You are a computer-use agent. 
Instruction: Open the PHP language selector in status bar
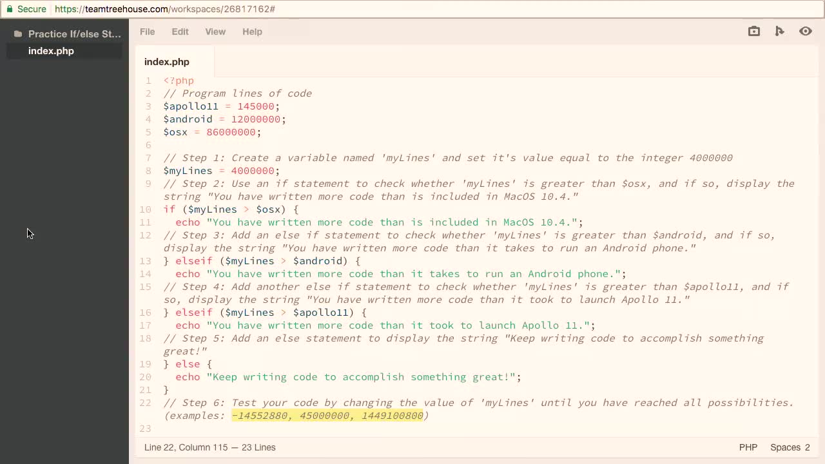tap(748, 447)
